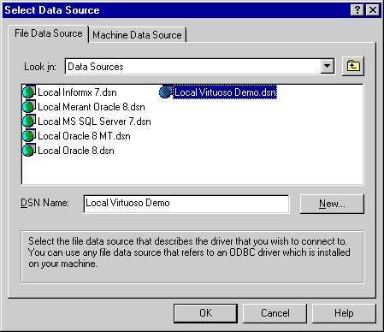Click the Local Oracle 8 MT.dsn icon
384x332 pixels.
(29, 135)
